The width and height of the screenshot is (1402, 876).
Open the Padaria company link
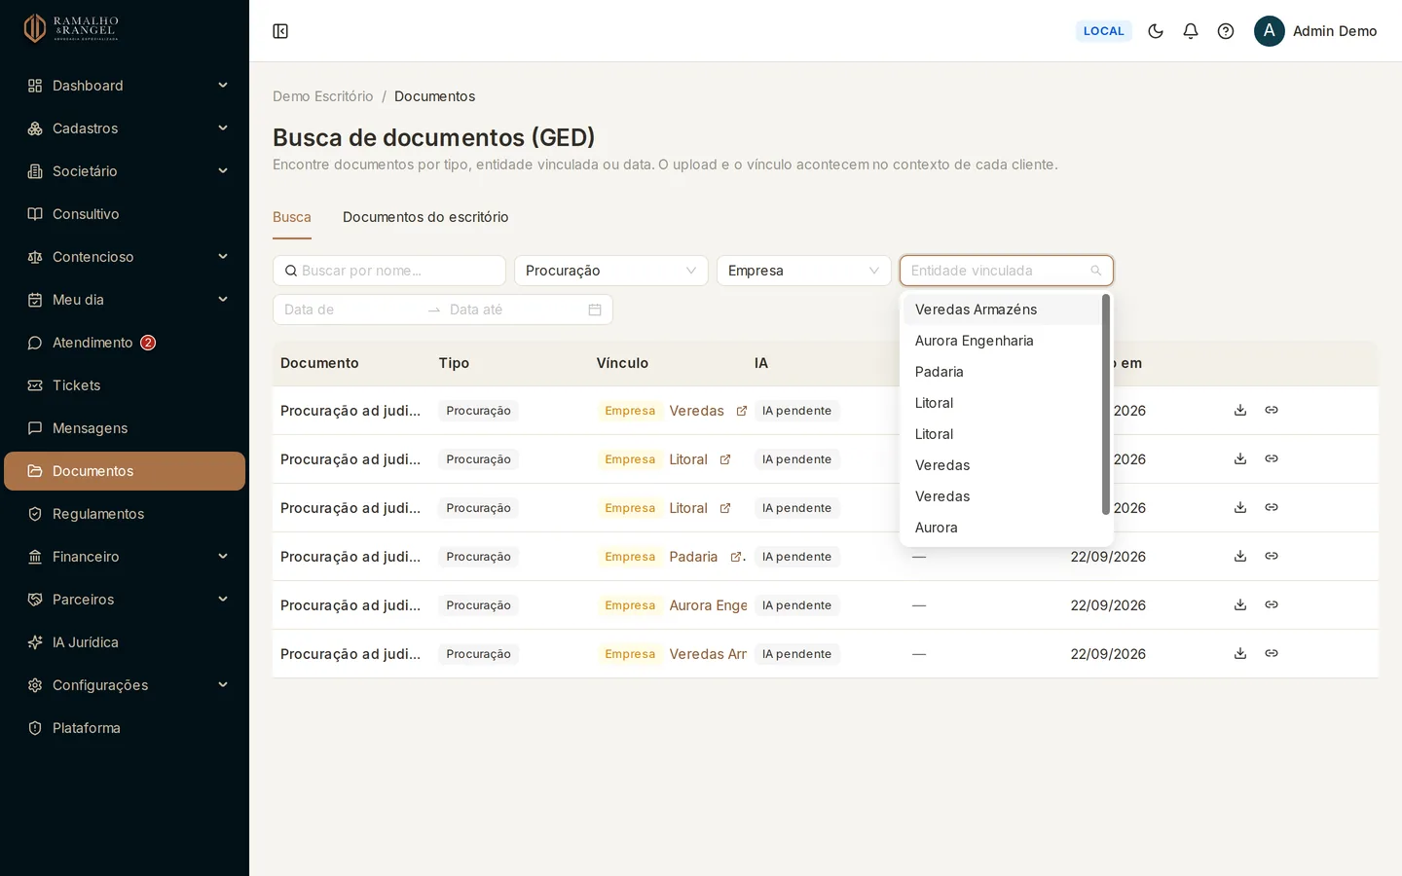point(693,557)
